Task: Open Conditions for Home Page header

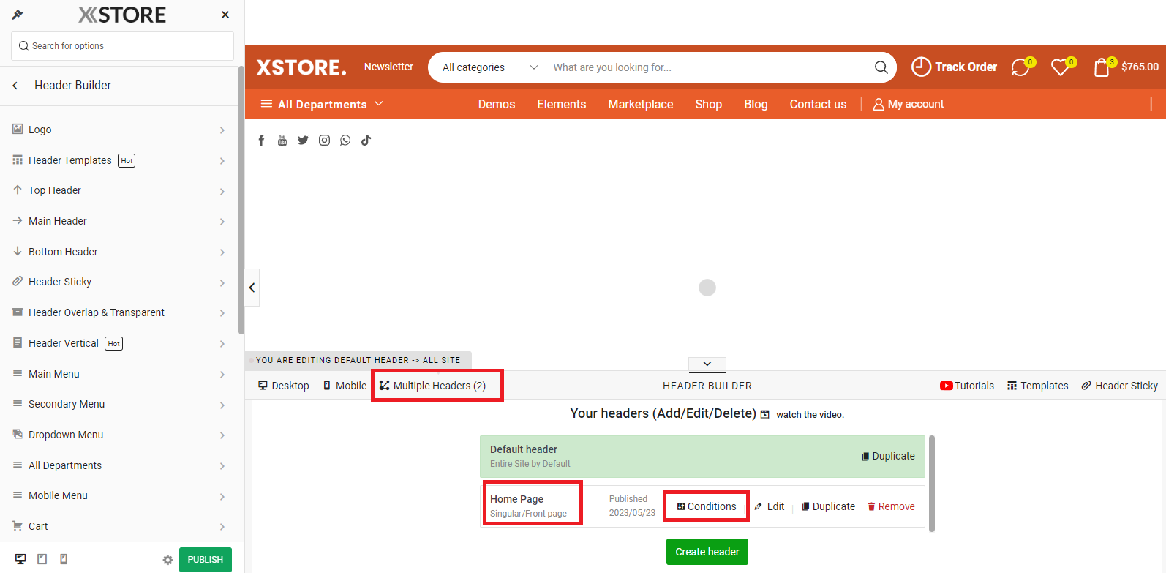Action: tap(707, 506)
